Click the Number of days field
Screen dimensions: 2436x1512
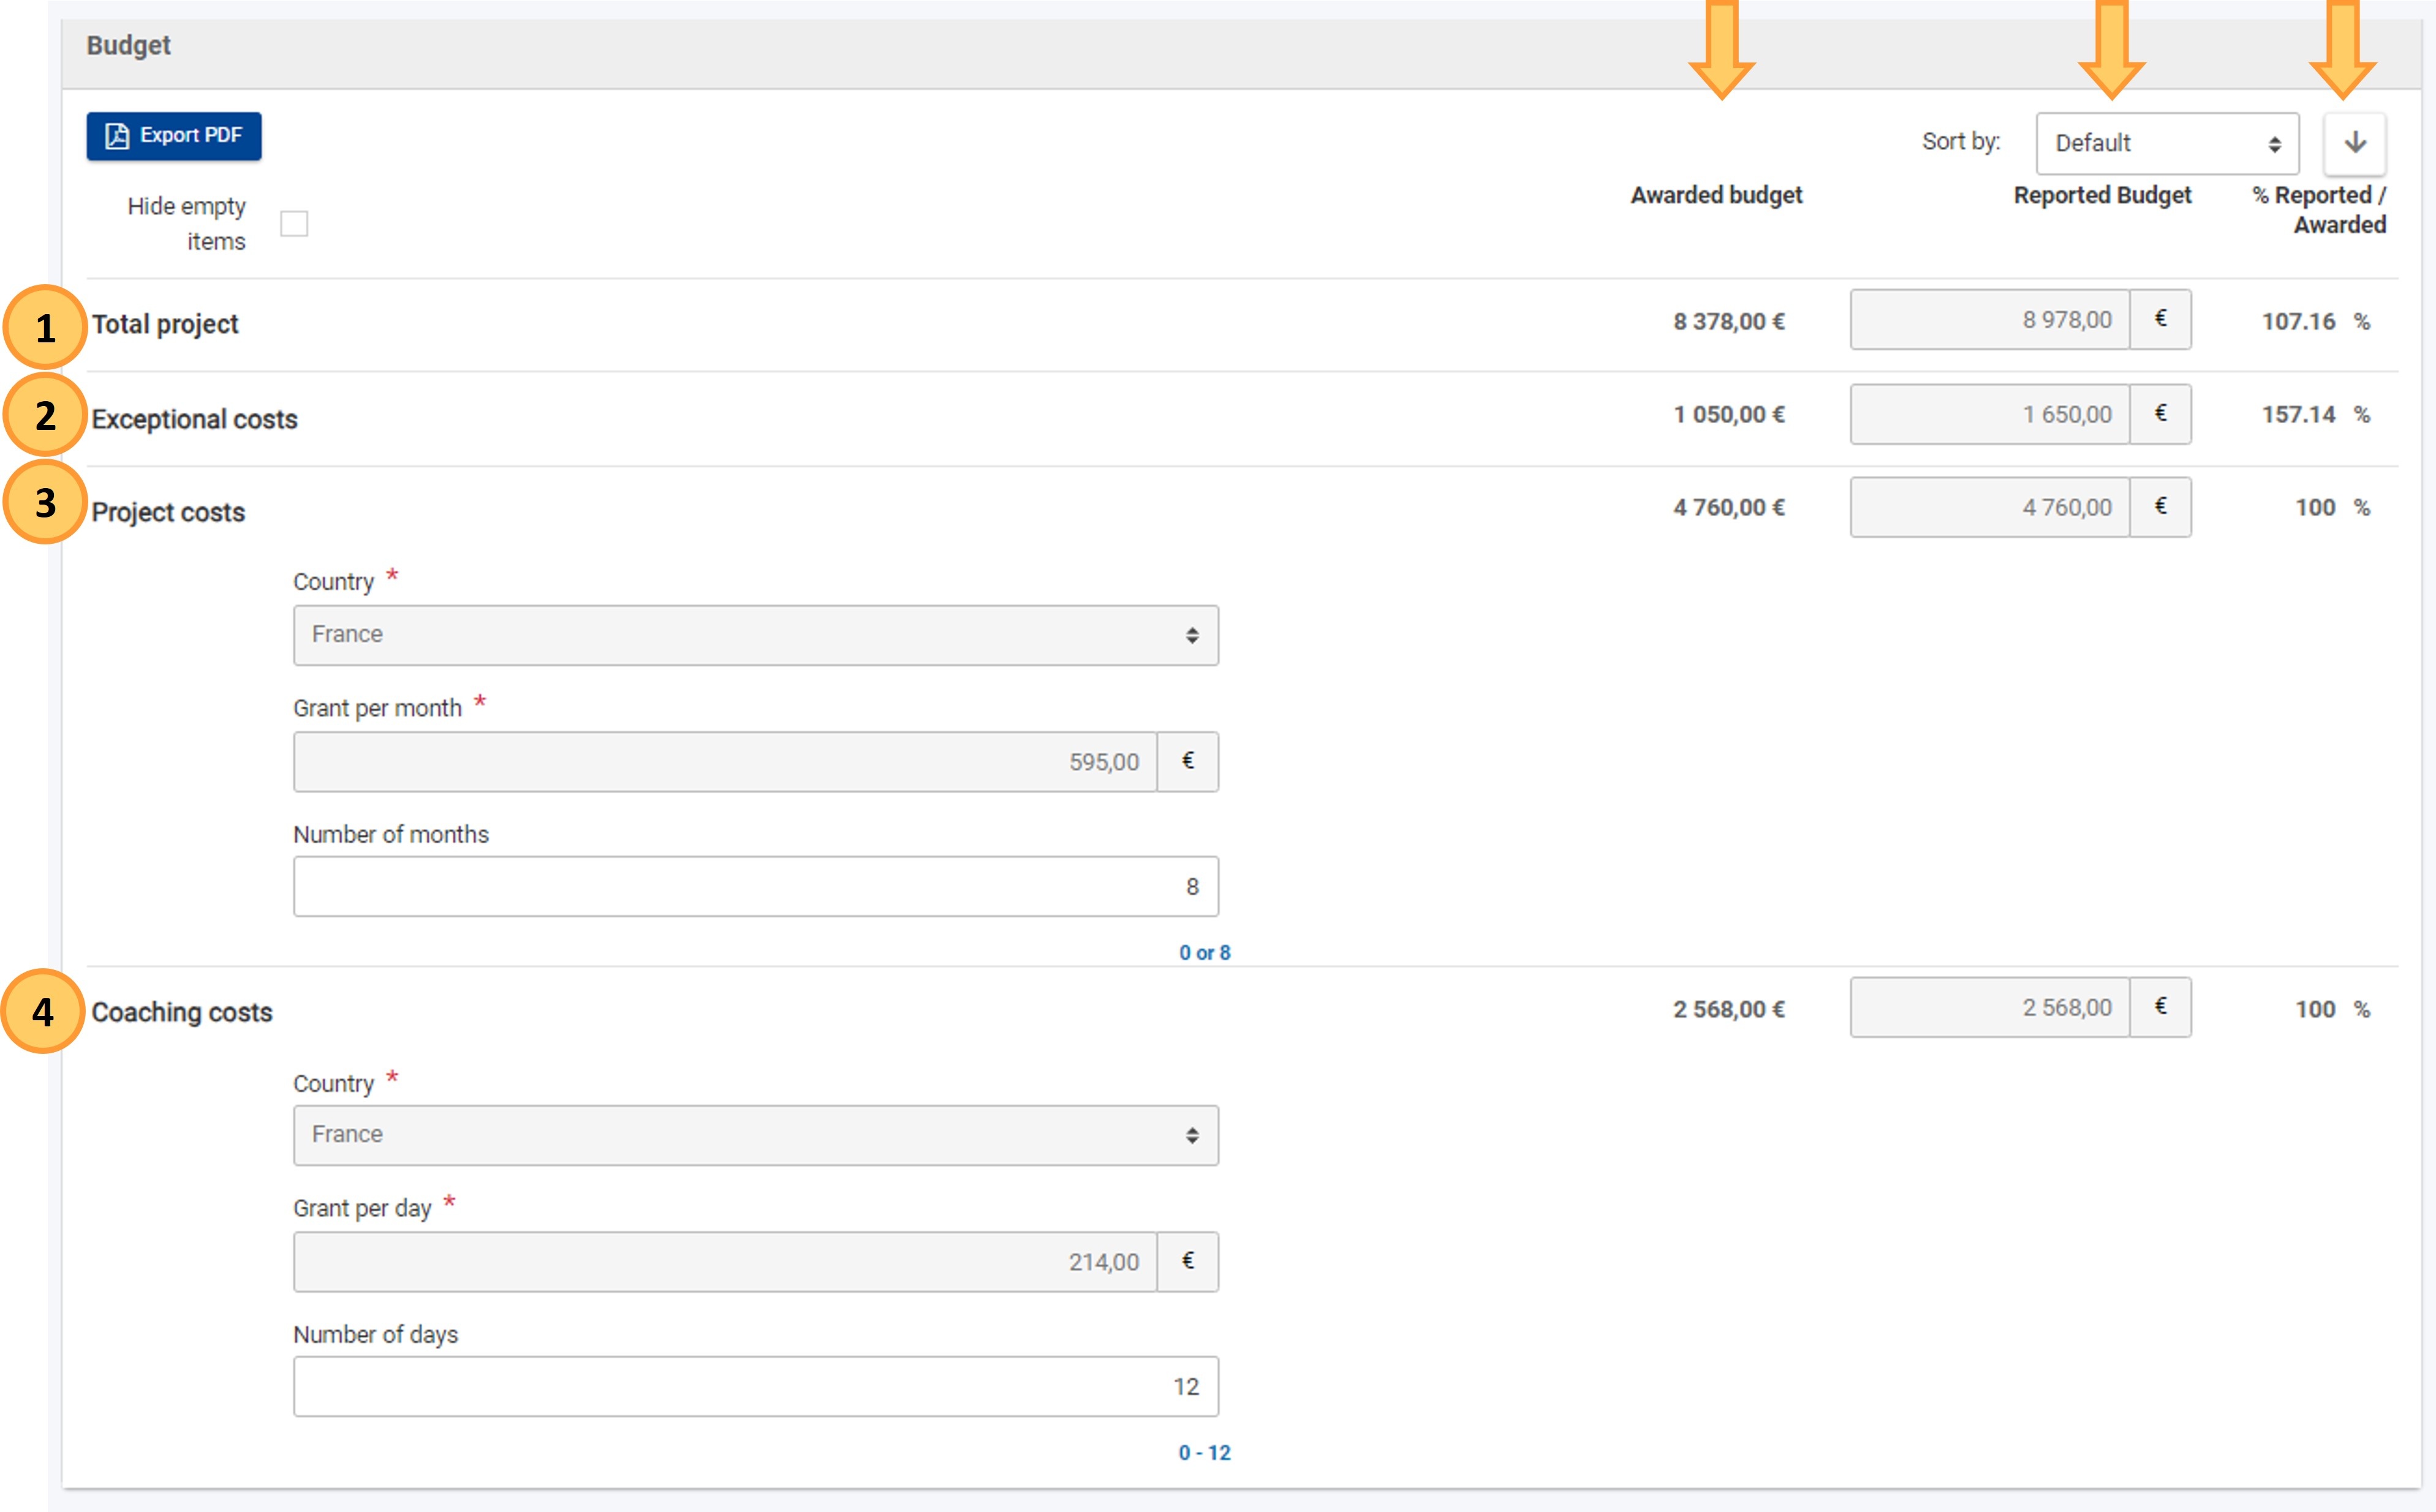pos(755,1386)
